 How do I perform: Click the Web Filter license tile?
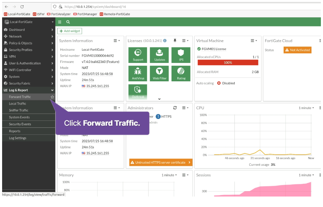[160, 74]
